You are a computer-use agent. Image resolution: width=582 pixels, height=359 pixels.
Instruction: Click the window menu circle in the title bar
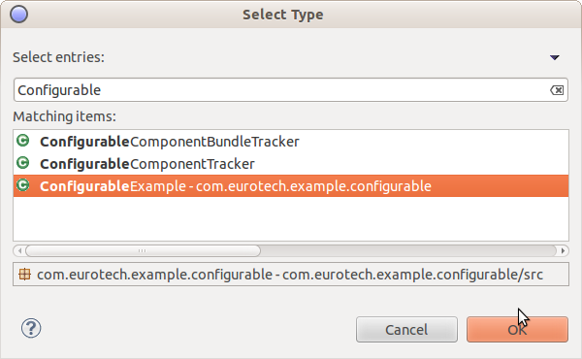[19, 15]
